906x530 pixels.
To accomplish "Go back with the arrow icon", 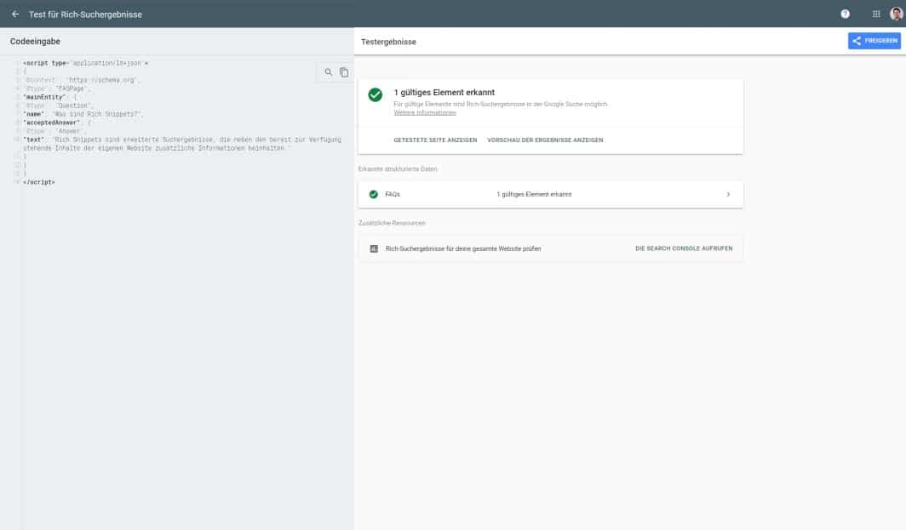I will 15,14.
